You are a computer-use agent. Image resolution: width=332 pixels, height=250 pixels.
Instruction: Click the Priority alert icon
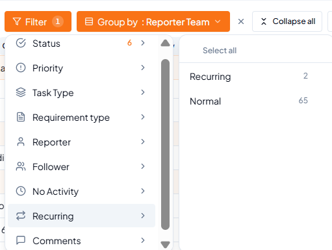[x=21, y=68]
